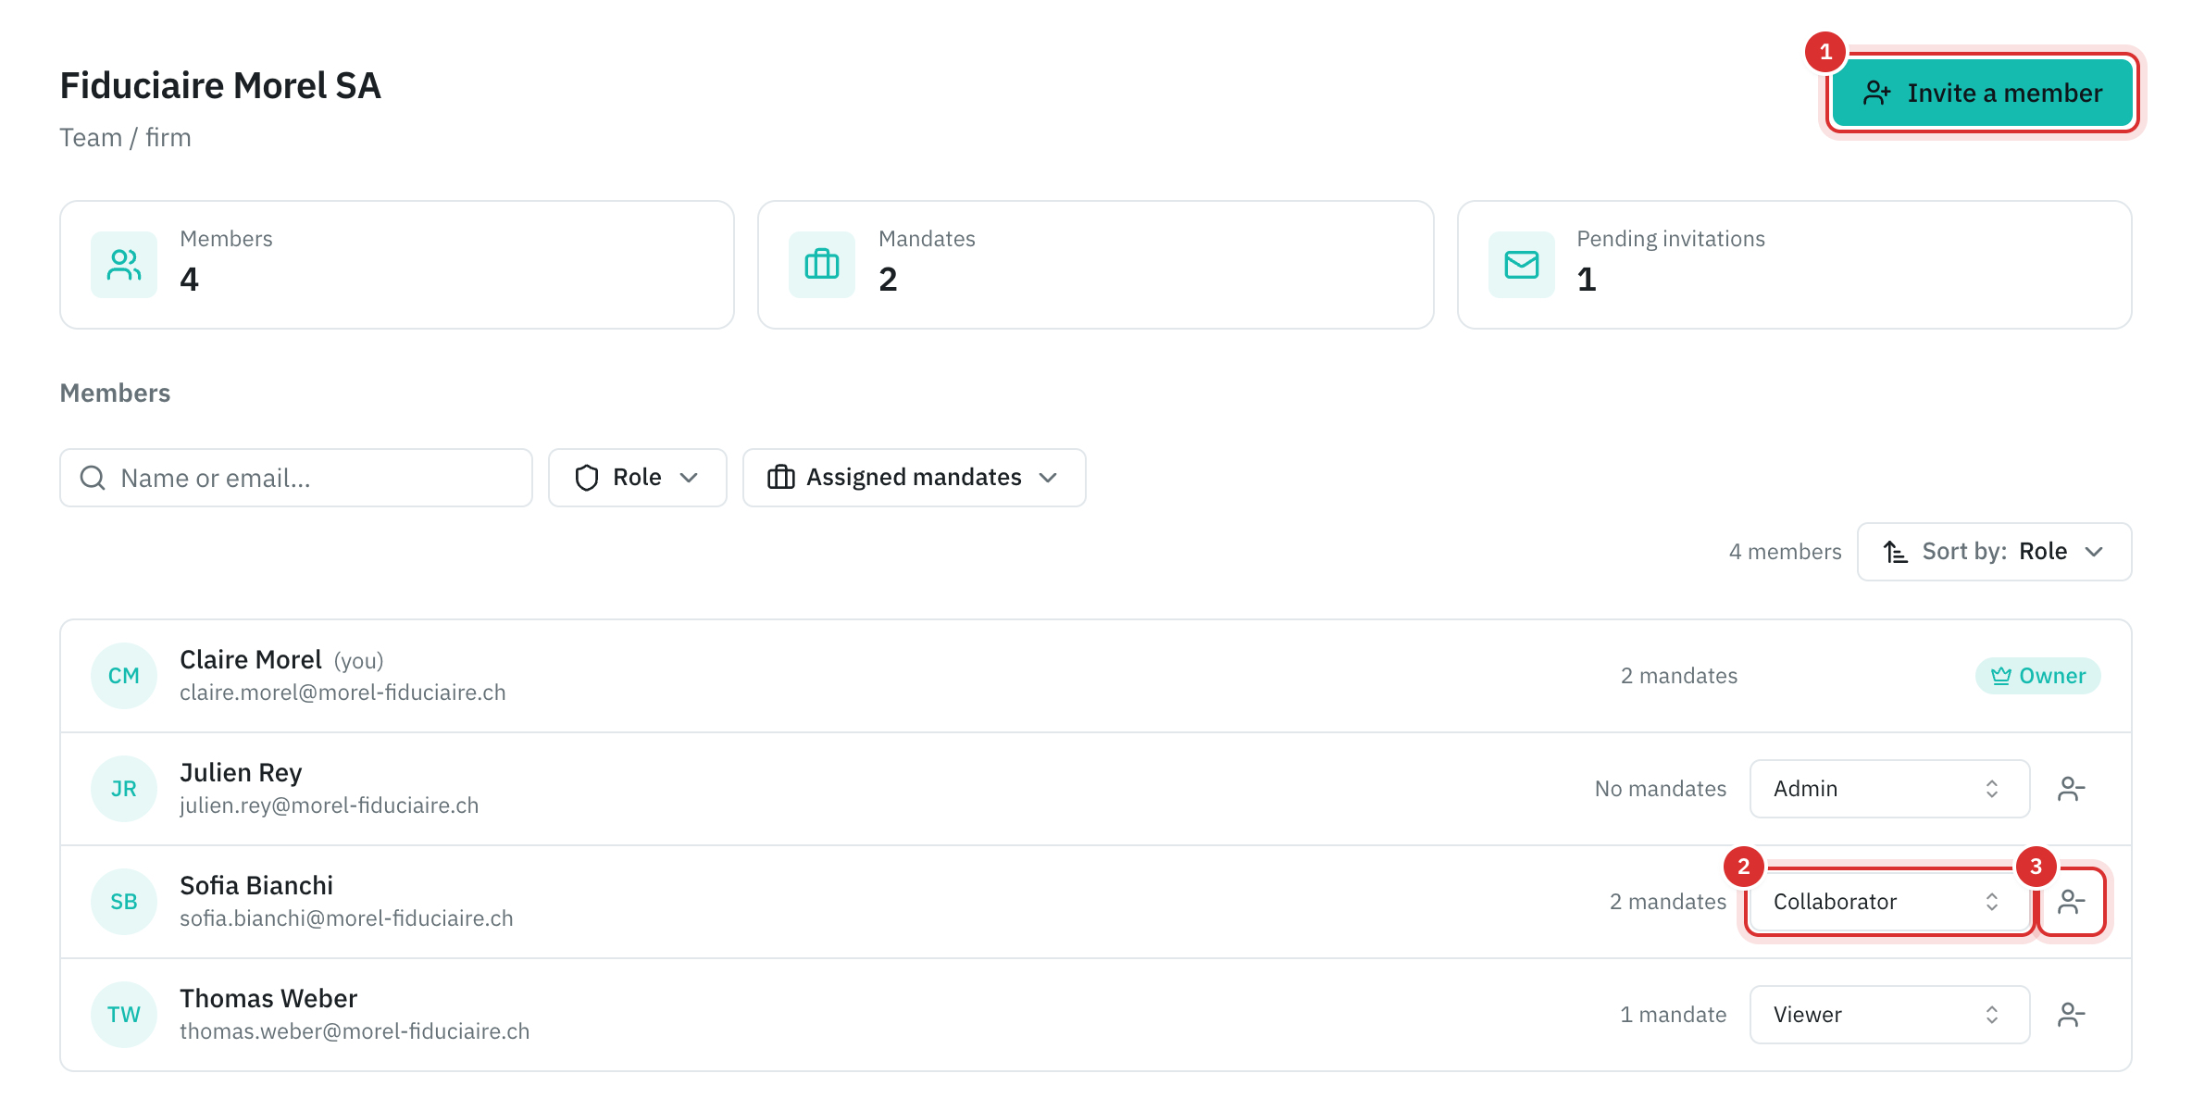Image resolution: width=2192 pixels, height=1111 pixels.
Task: Click the Owner badge on Claire Morel
Action: point(2037,676)
